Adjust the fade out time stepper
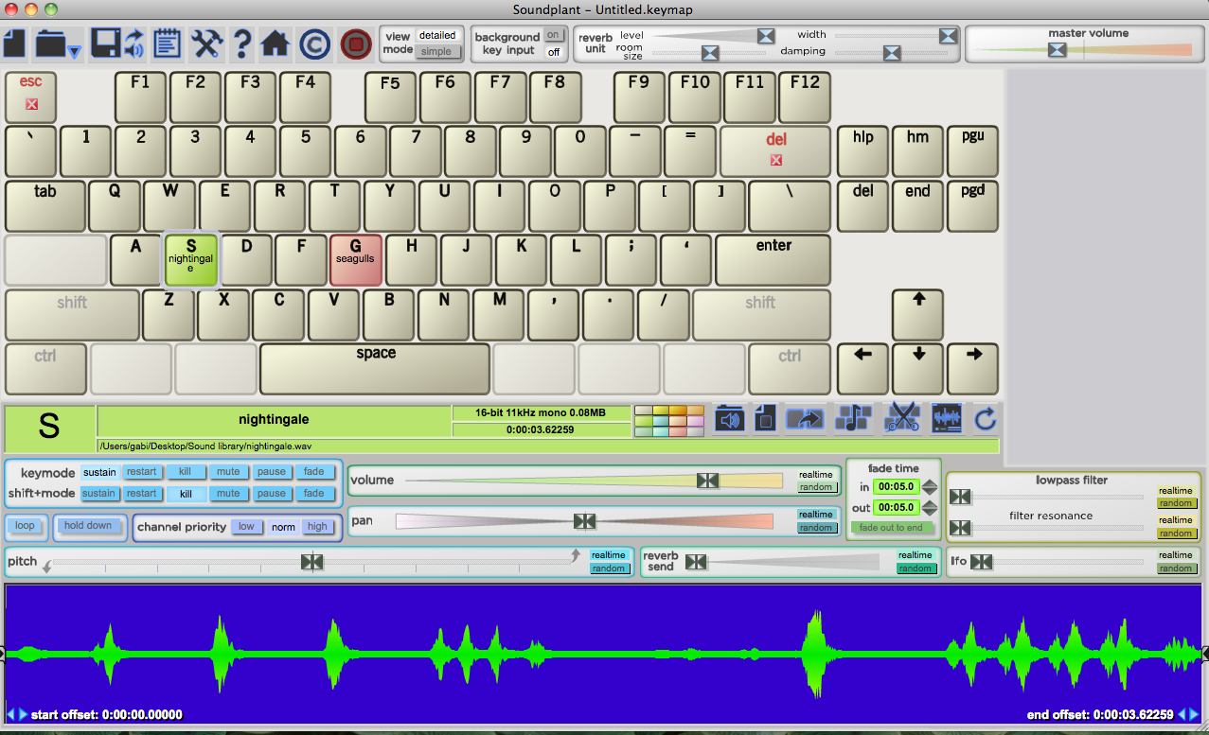 point(931,508)
